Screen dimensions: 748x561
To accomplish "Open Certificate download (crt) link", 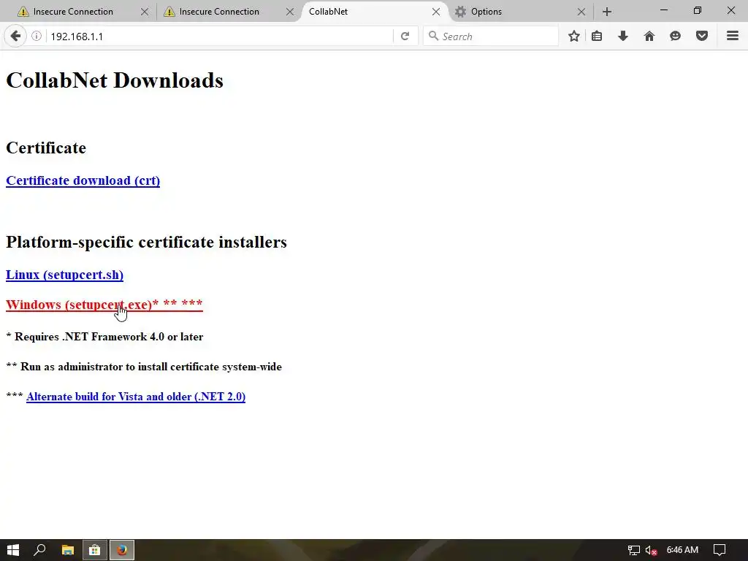I will click(x=83, y=181).
